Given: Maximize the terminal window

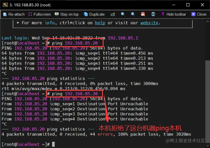Looking at the screenshot, I should (x=188, y=5).
